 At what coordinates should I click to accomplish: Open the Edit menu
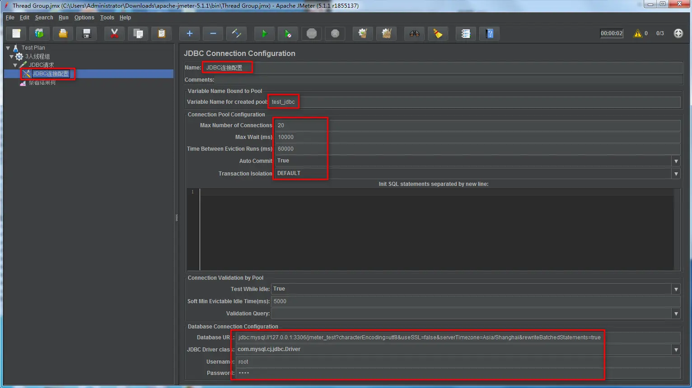24,18
